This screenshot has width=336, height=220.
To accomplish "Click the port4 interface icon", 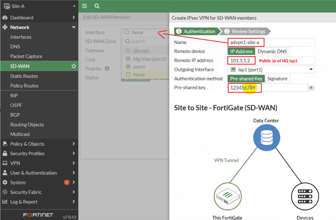I will pos(128,67).
